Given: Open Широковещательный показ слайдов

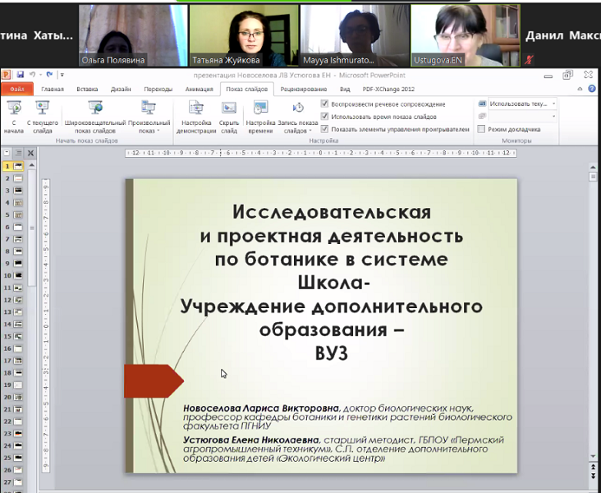Looking at the screenshot, I should point(95,114).
